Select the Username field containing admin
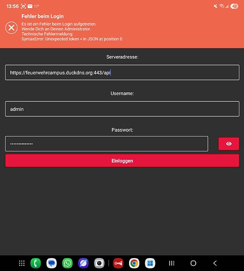 [x=122, y=109]
